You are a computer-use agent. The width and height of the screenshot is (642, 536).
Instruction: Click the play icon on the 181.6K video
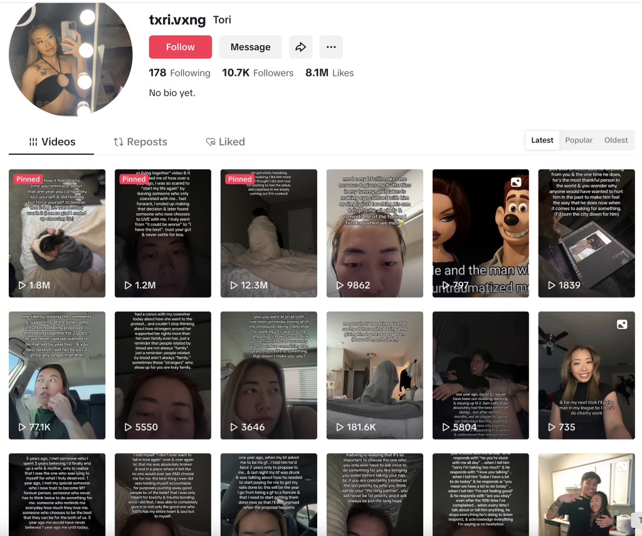click(339, 427)
